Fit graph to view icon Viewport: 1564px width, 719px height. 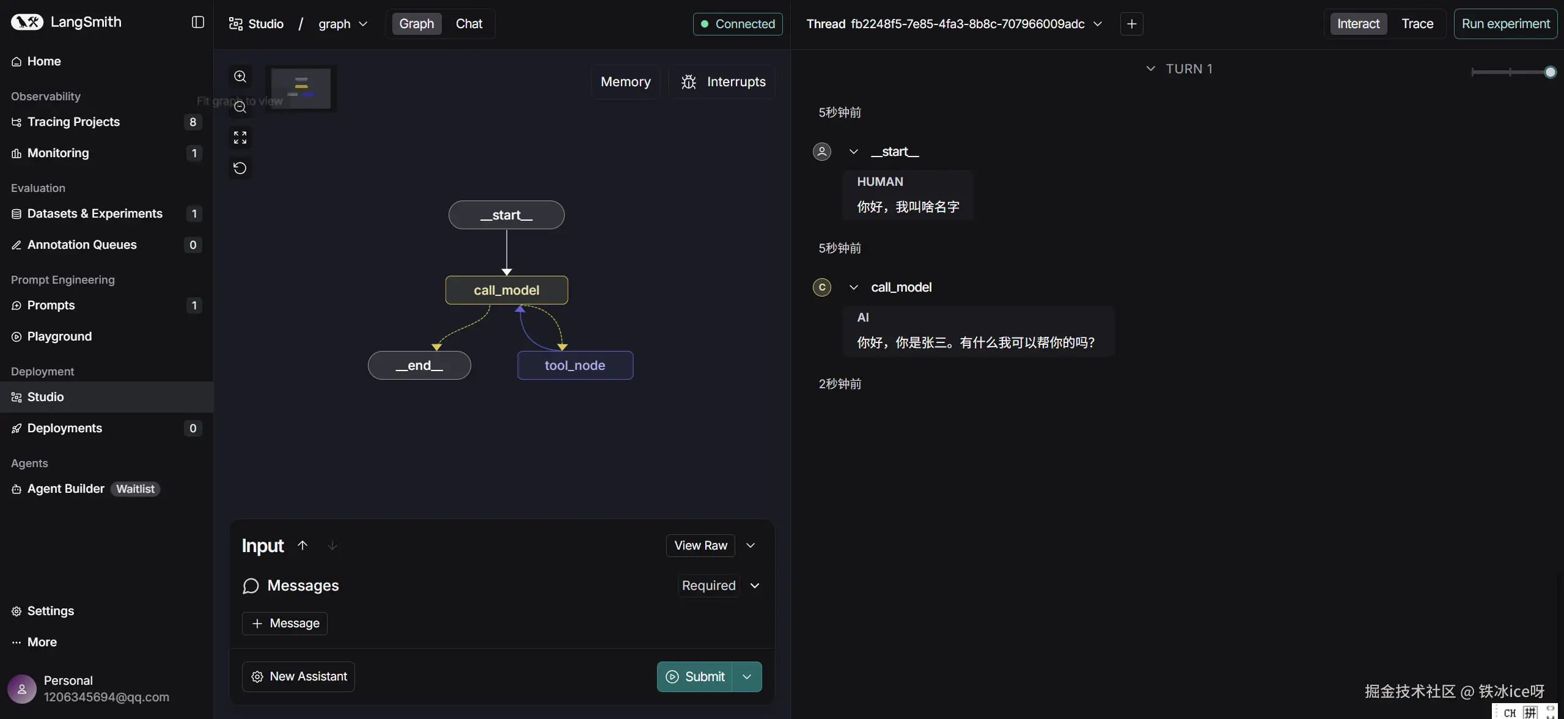(240, 138)
